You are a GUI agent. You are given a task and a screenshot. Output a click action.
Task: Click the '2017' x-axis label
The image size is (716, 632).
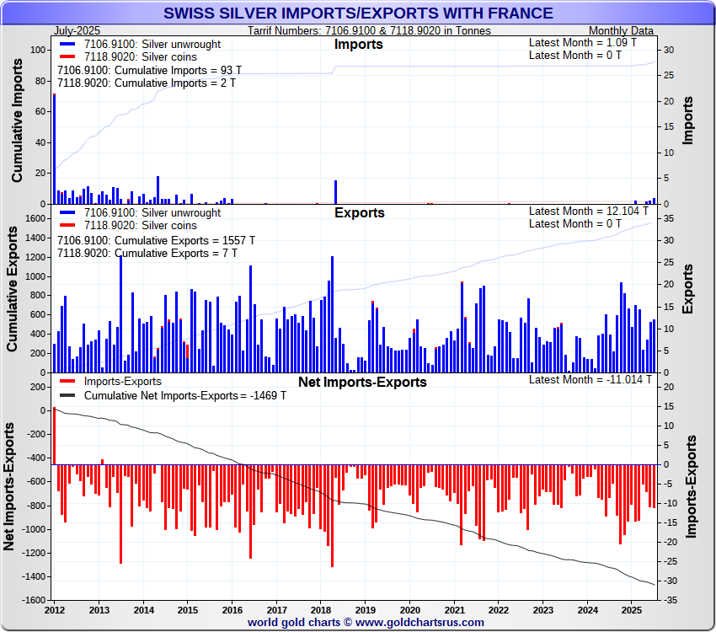click(x=277, y=610)
